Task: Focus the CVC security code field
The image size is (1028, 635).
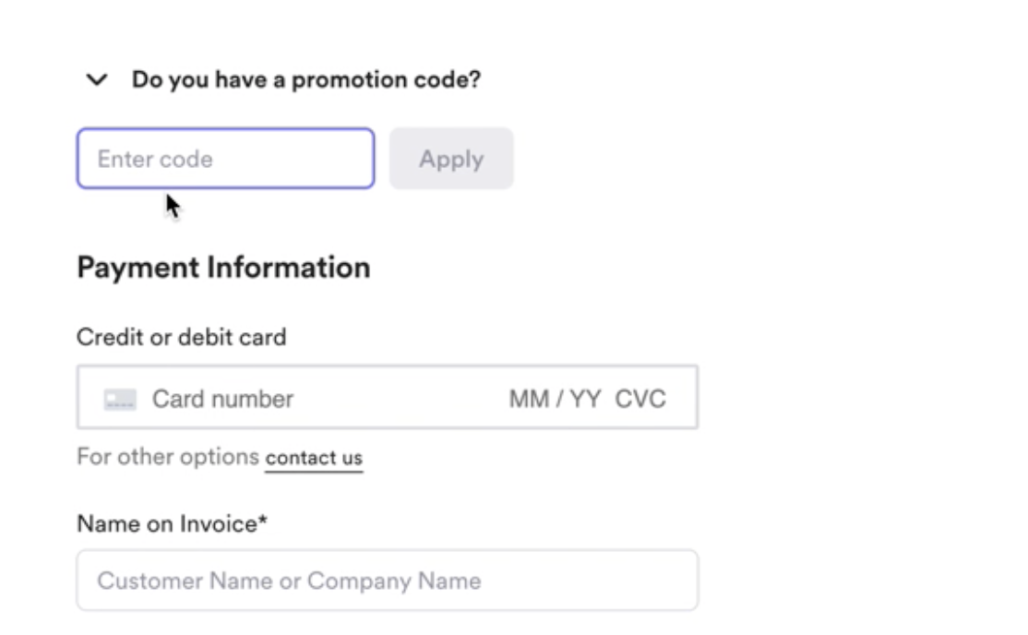Action: click(640, 399)
